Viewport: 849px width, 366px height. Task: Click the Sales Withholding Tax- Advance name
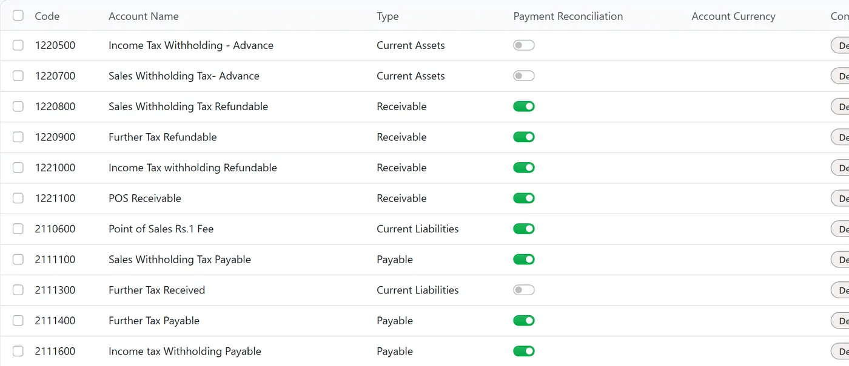pos(184,76)
